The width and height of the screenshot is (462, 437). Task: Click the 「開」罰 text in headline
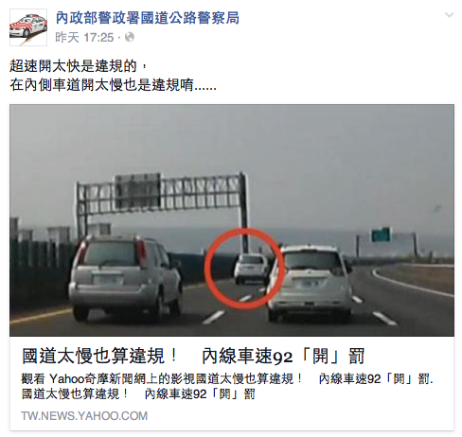pyautogui.click(x=333, y=356)
